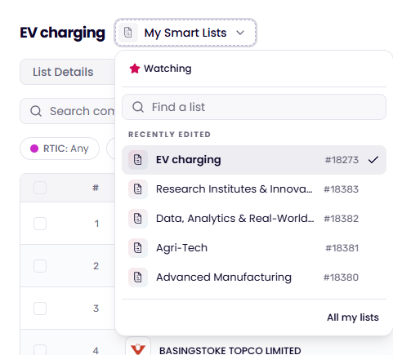Open the Watching list
Screen dimensions: 393x355
point(161,69)
